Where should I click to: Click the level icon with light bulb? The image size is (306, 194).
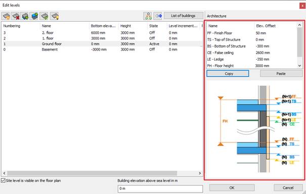pos(55,16)
